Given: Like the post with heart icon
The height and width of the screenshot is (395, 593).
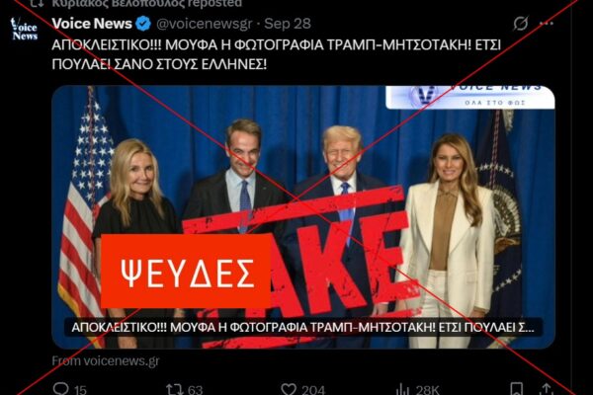Looking at the screenshot, I should pos(289,389).
